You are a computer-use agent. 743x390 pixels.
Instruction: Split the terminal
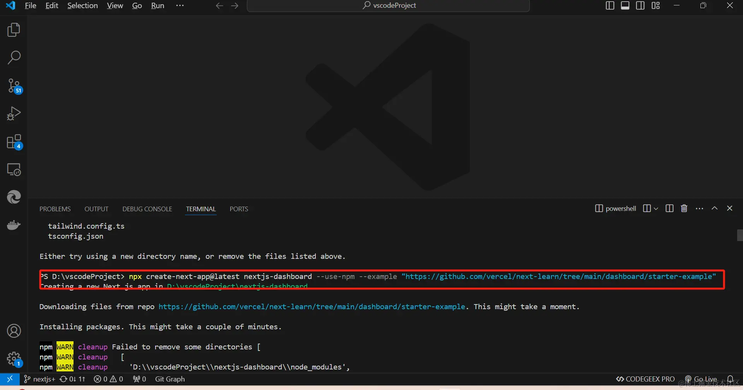[669, 209]
